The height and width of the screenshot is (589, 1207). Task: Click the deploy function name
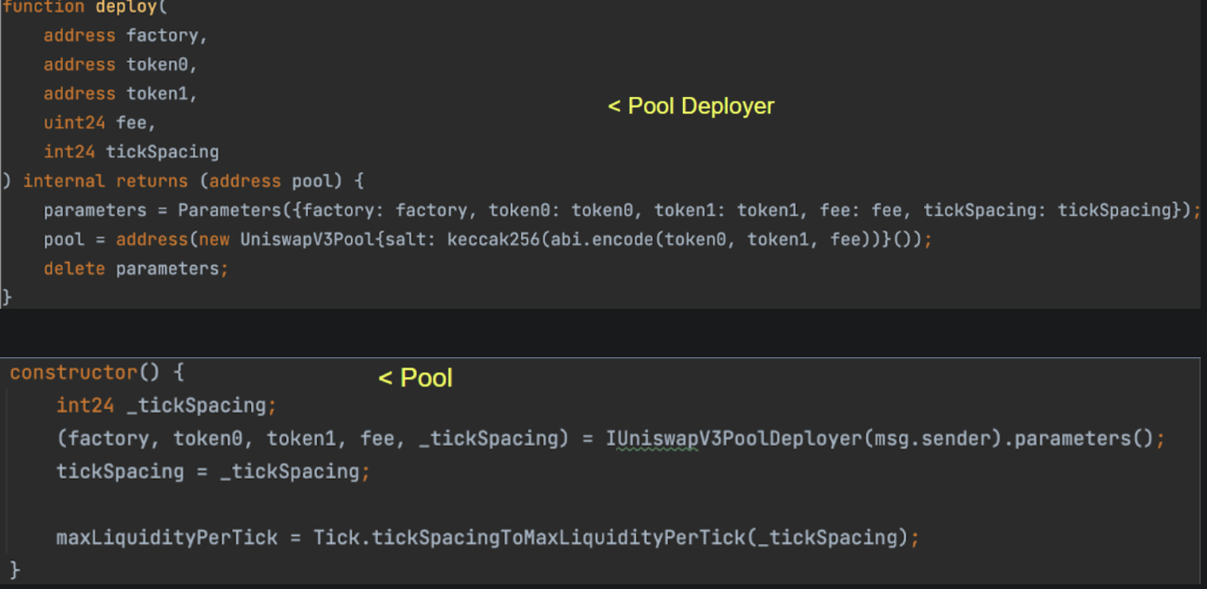click(125, 7)
